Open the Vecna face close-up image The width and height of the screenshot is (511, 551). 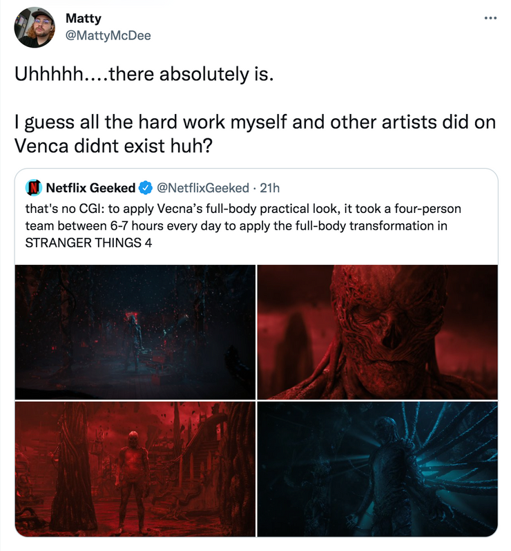tap(377, 332)
